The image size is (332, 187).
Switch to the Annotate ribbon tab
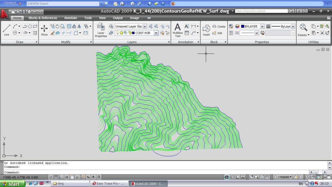coord(70,18)
